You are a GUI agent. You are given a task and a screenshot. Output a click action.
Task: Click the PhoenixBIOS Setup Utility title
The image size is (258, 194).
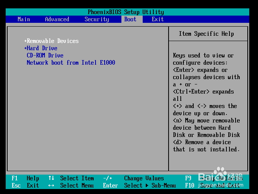pyautogui.click(x=126, y=12)
